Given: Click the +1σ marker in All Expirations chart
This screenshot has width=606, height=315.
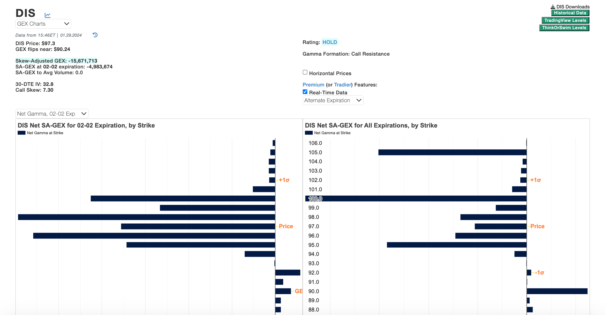Looking at the screenshot, I should coord(535,180).
